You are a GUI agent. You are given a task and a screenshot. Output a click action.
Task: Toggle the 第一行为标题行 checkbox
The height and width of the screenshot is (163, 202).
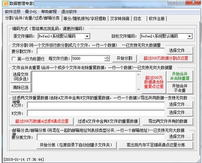click(x=14, y=59)
